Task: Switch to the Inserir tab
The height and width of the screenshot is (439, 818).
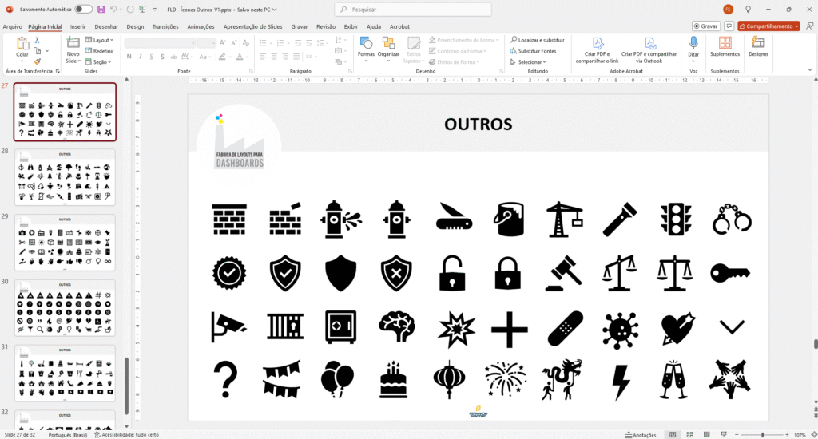Action: (x=78, y=26)
